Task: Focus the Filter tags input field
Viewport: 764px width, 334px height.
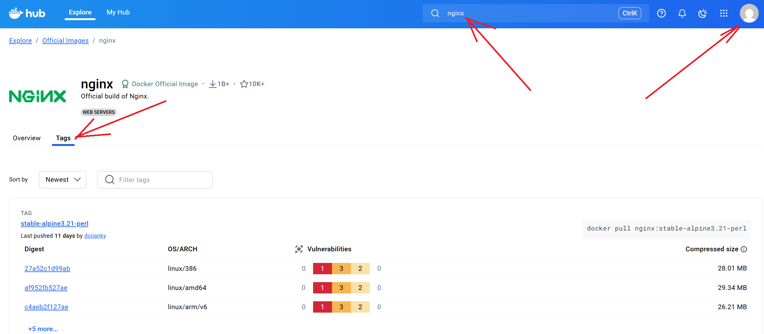Action: point(155,180)
